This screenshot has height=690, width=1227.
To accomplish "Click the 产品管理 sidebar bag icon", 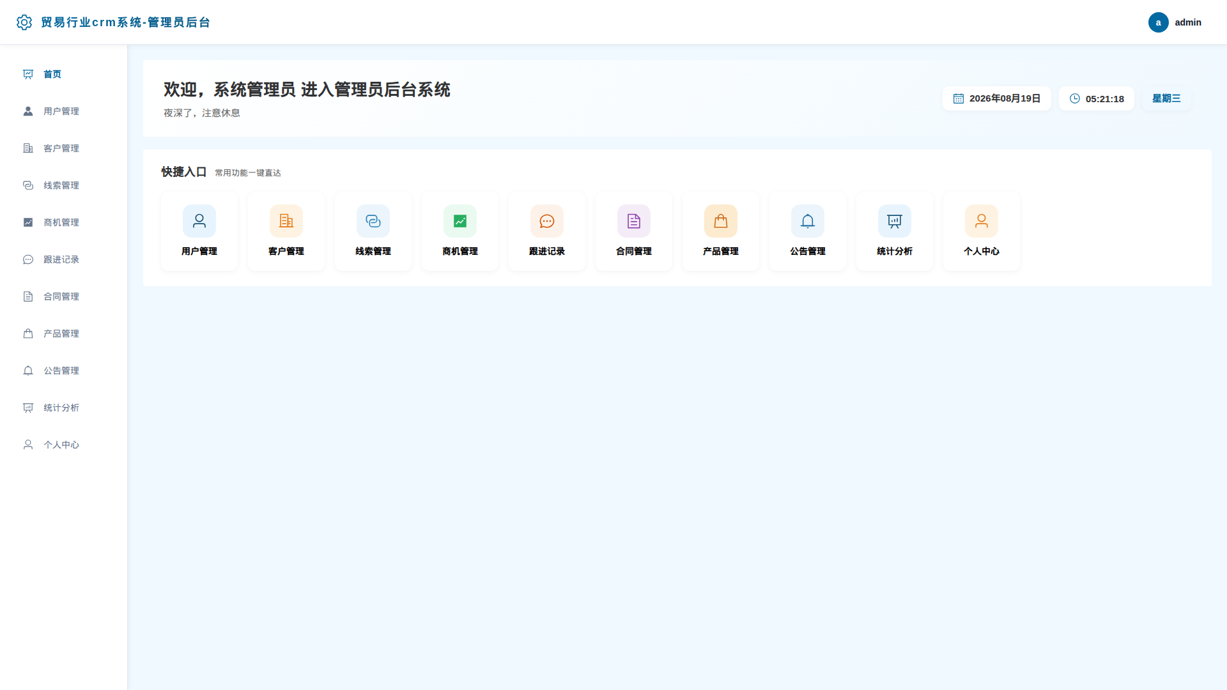I will (28, 333).
